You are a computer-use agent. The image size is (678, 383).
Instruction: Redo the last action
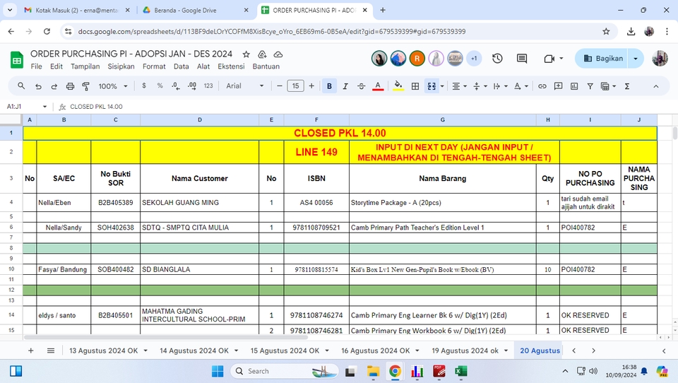[x=54, y=86]
